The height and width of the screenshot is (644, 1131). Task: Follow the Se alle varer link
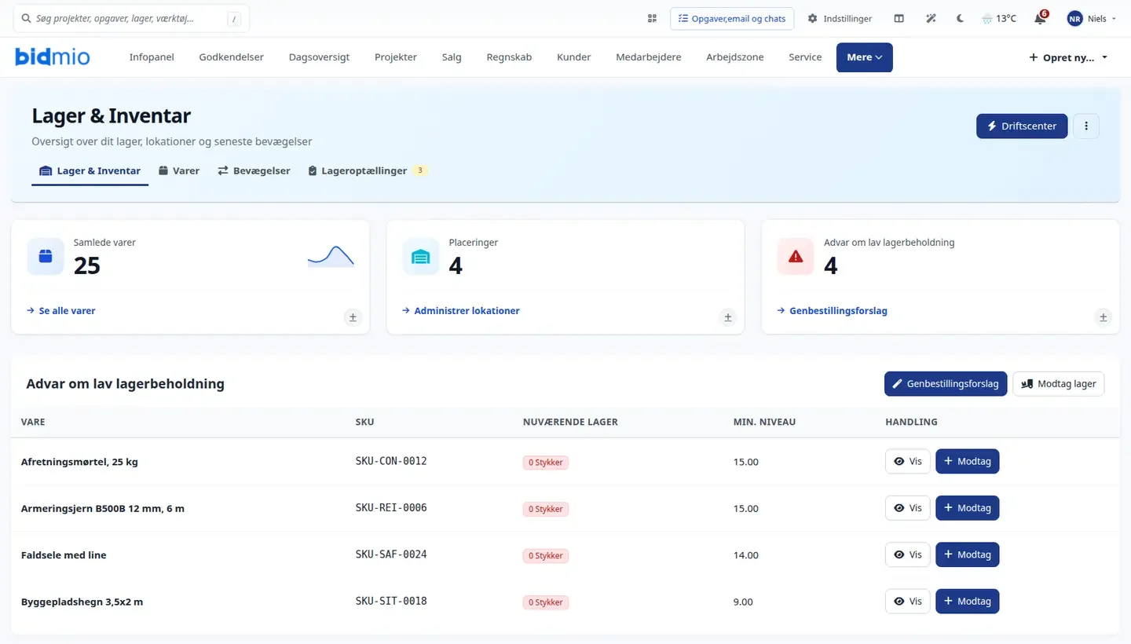coord(61,311)
